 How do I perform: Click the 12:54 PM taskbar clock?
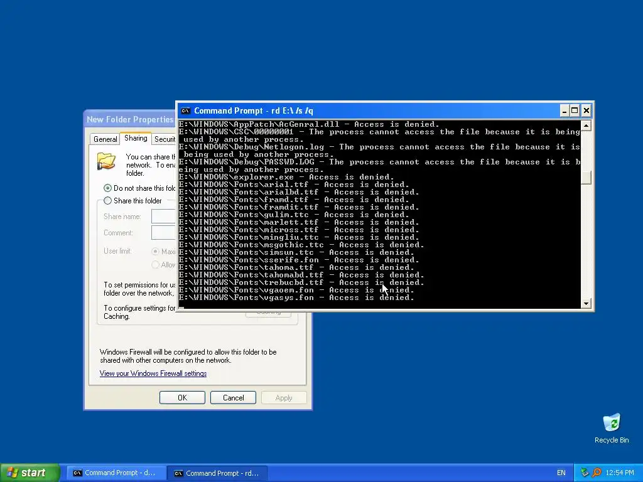619,473
